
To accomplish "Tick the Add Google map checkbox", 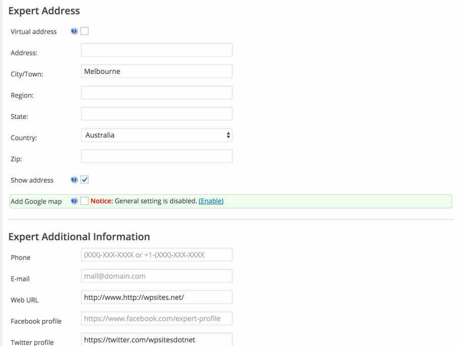I will click(x=84, y=201).
